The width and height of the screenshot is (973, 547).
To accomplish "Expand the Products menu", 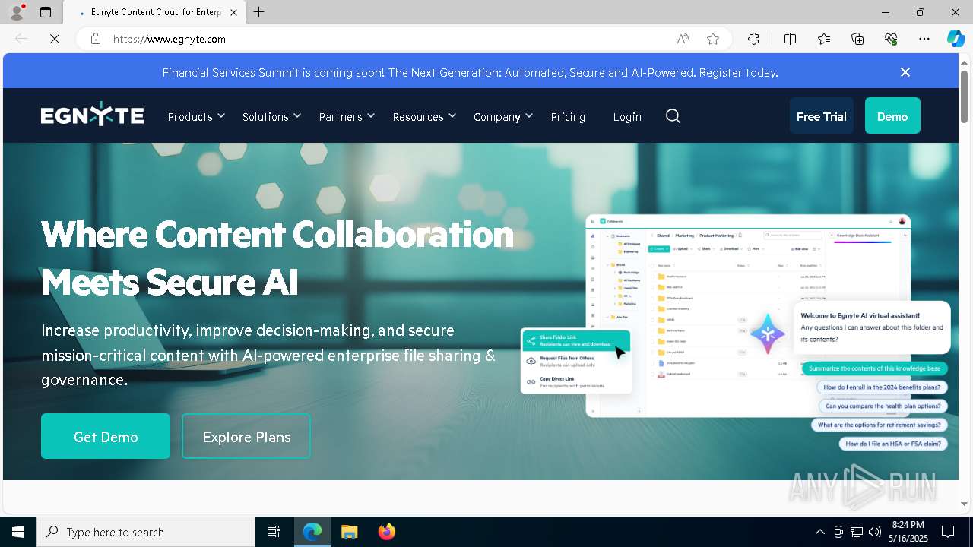I will tap(196, 116).
